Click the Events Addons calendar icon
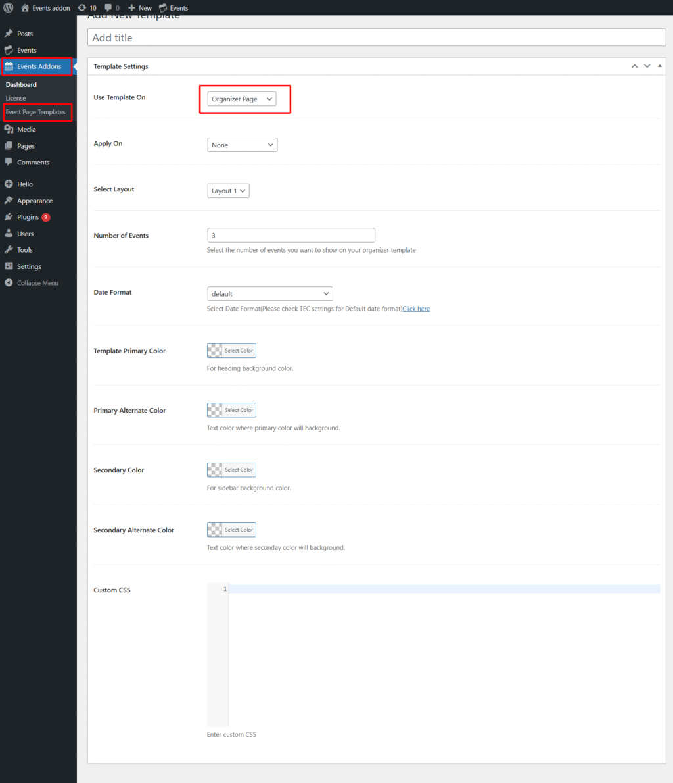The width and height of the screenshot is (673, 783). pyautogui.click(x=9, y=66)
